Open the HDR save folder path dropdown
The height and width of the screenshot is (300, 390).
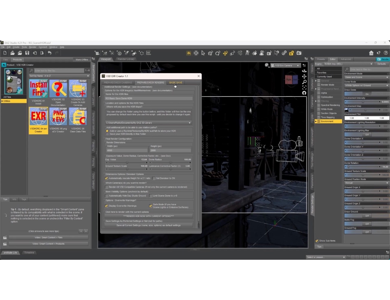(x=190, y=122)
